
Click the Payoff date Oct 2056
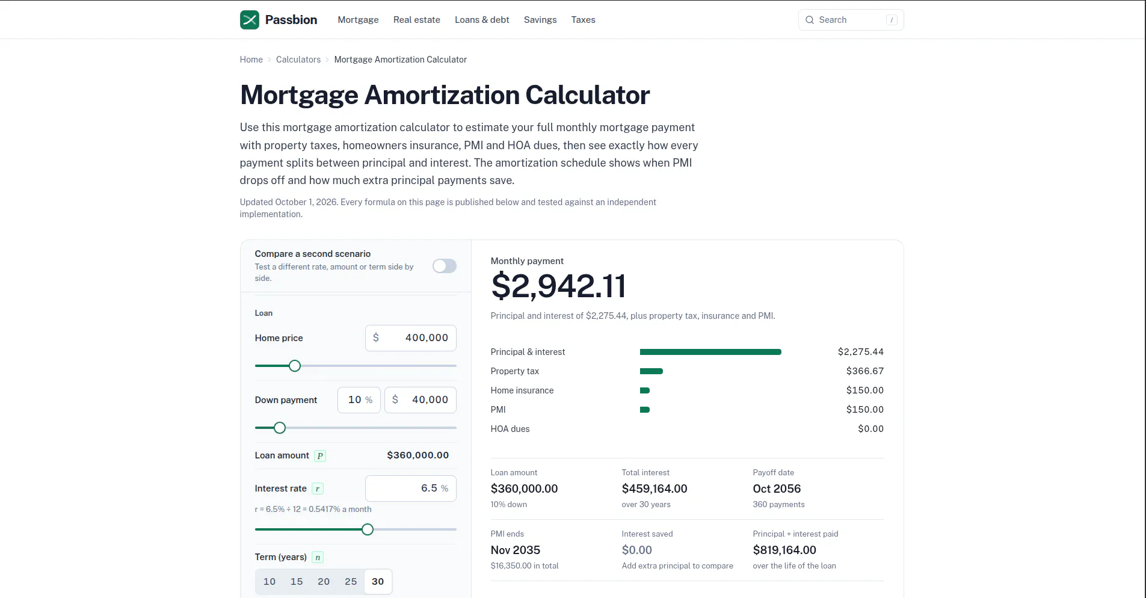click(x=777, y=489)
